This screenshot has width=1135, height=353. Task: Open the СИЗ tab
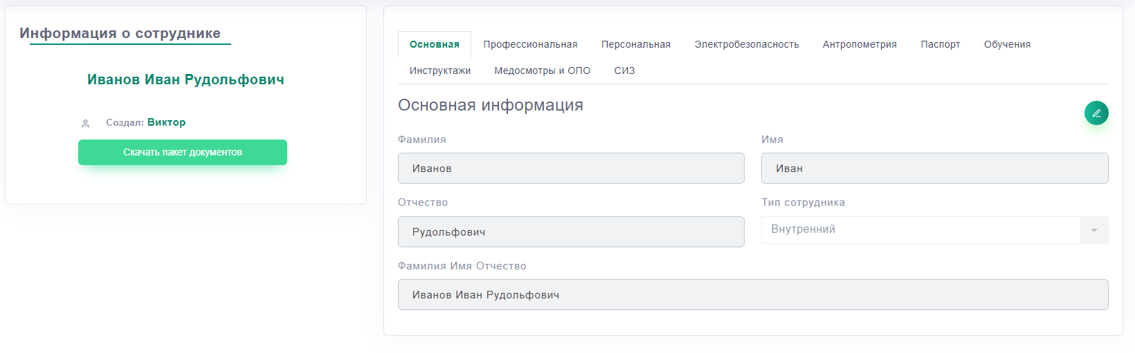tap(624, 70)
